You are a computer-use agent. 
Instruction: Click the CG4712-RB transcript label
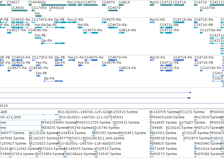pyautogui.click(x=169, y=25)
